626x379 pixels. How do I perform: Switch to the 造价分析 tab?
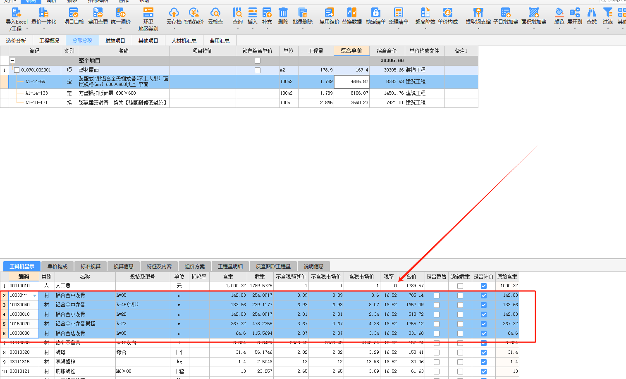click(x=16, y=41)
